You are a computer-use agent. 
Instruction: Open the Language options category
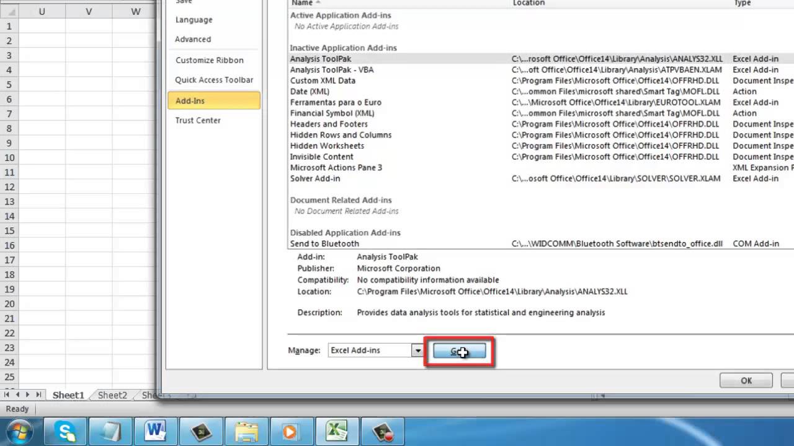(x=194, y=20)
